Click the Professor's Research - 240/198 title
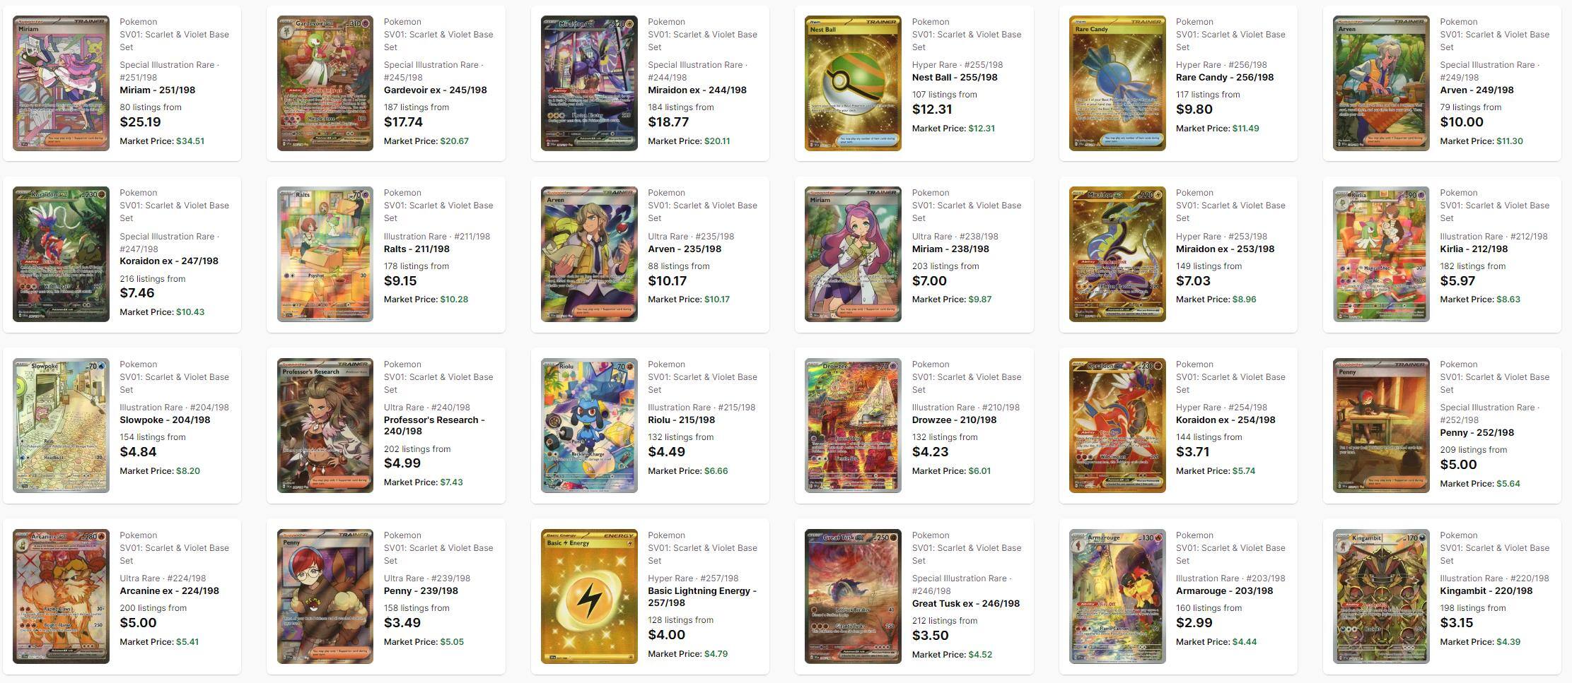Screen dimensions: 1572x683 (x=433, y=425)
